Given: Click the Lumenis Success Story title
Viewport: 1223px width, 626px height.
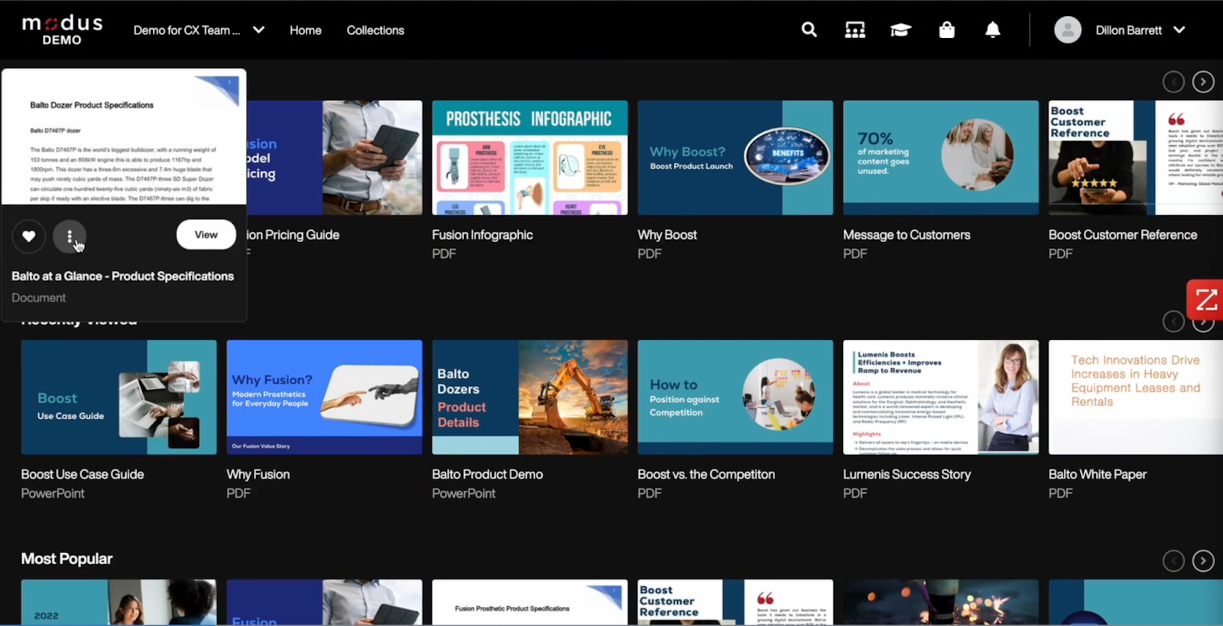Looking at the screenshot, I should pyautogui.click(x=907, y=474).
